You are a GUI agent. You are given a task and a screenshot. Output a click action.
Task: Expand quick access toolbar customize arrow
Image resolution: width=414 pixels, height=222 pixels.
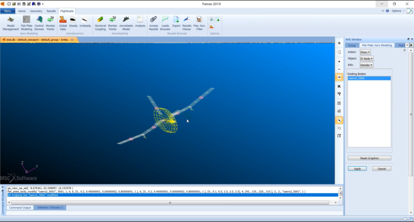pos(43,4)
